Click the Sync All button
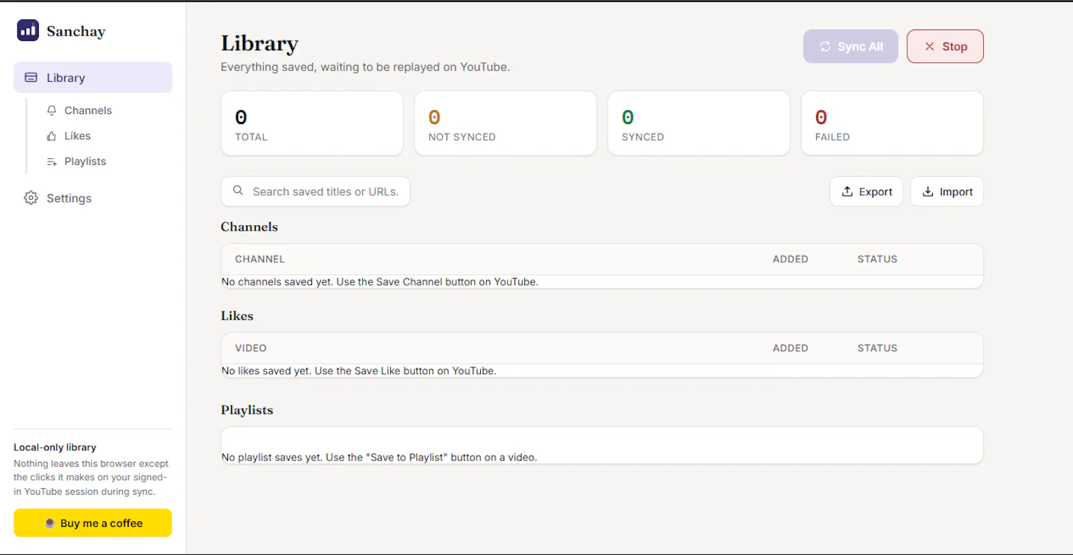 tap(850, 46)
